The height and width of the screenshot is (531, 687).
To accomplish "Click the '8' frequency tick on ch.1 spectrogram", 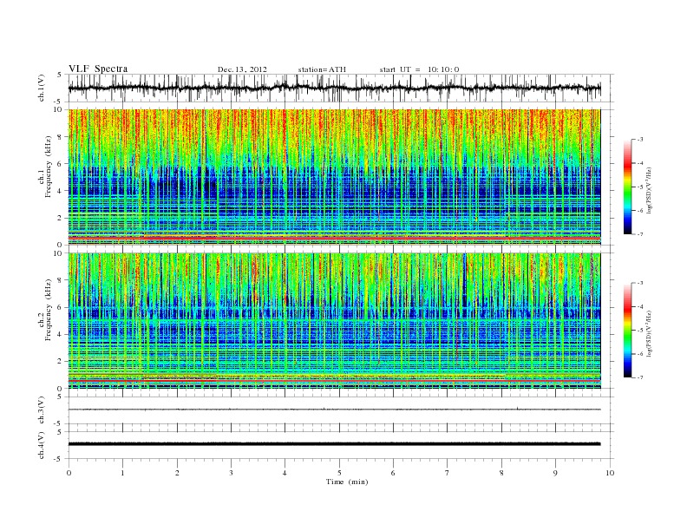I will [x=61, y=137].
